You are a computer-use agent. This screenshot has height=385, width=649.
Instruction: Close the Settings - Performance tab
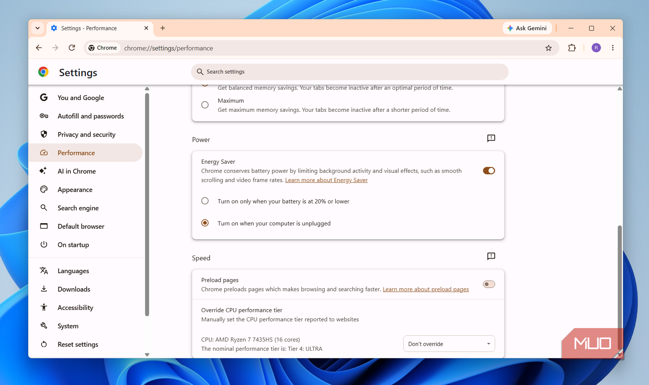coord(146,28)
